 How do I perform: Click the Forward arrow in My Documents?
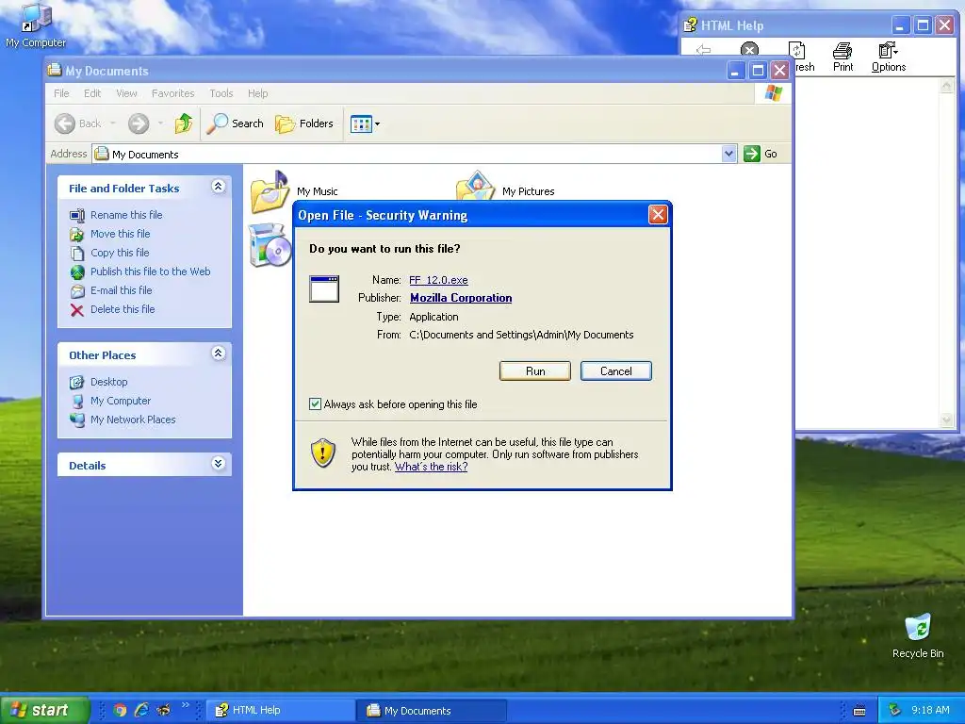point(139,123)
